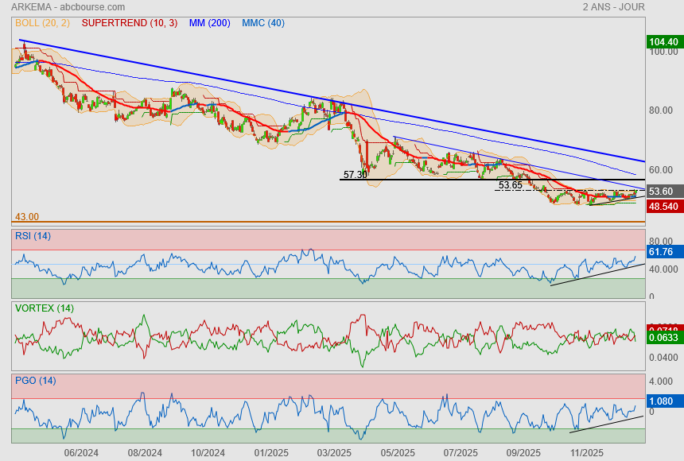Click the 2 ANS - JOUR period label
Screen dimensions: 684x461
(x=613, y=7)
